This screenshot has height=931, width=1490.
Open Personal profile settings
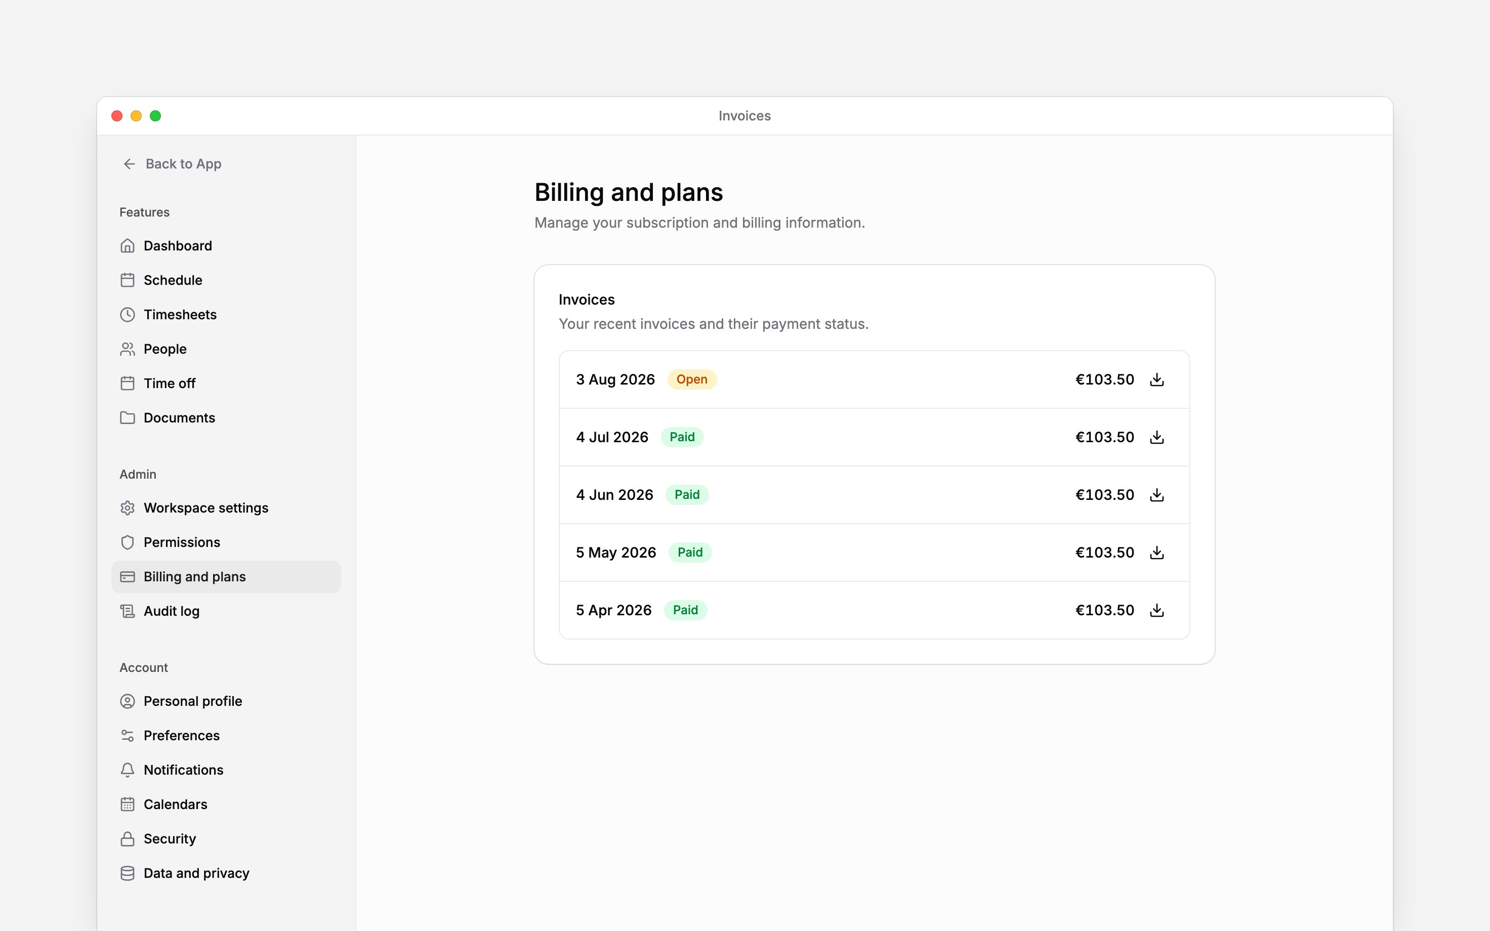[x=226, y=701]
